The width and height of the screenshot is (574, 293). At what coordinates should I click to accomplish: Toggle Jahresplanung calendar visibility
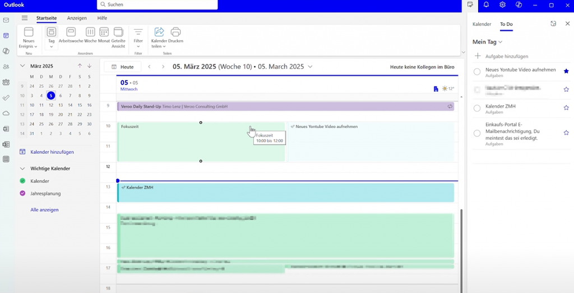click(x=22, y=193)
